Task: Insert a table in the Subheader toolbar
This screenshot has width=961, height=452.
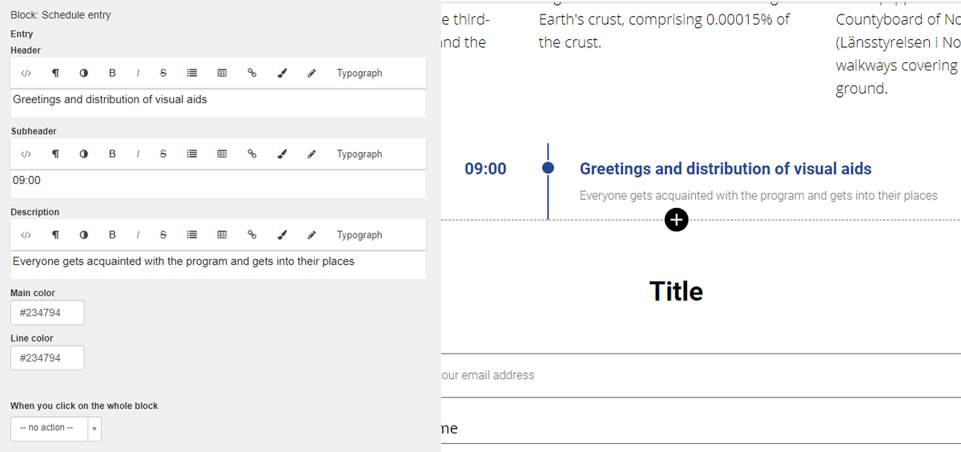Action: pyautogui.click(x=222, y=154)
